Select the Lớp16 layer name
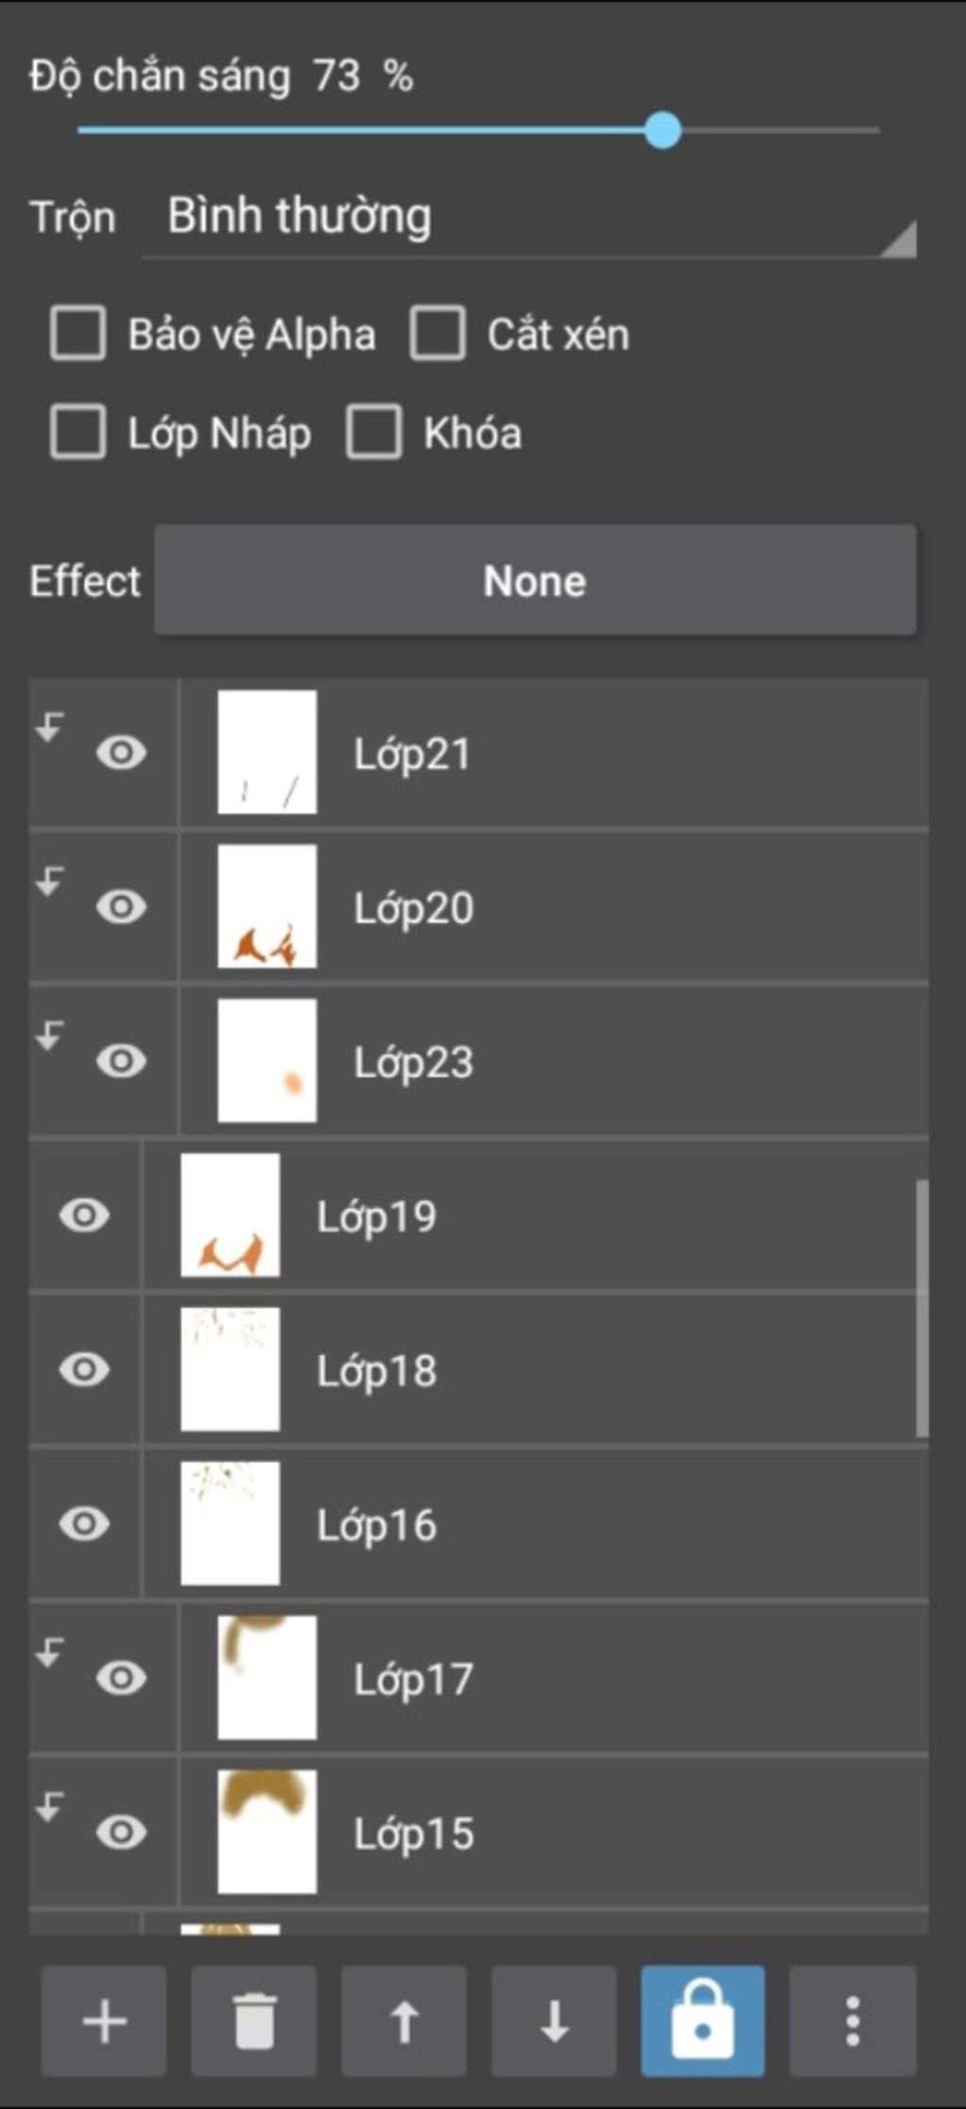This screenshot has height=2109, width=966. 376,1525
